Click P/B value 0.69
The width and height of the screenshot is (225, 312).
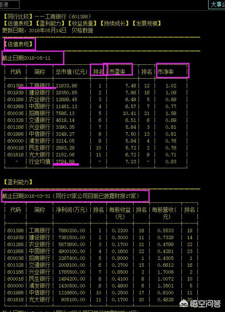click(x=171, y=120)
